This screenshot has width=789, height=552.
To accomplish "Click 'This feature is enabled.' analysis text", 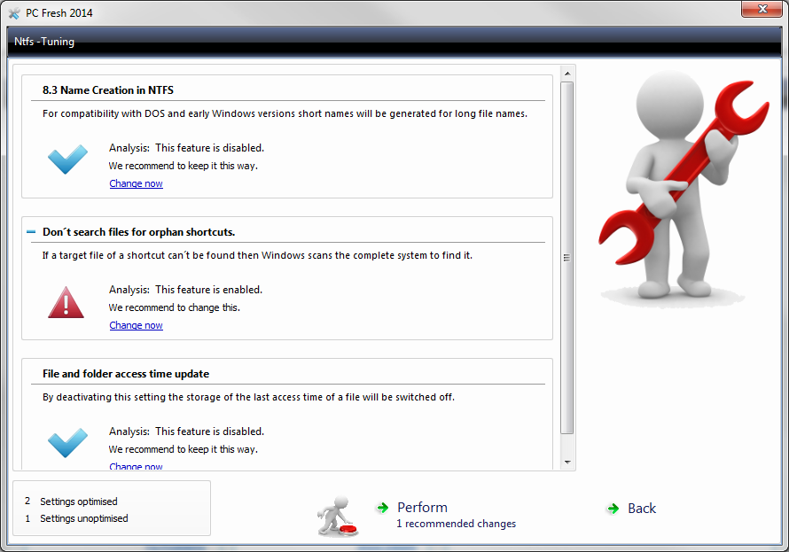I will coord(209,290).
